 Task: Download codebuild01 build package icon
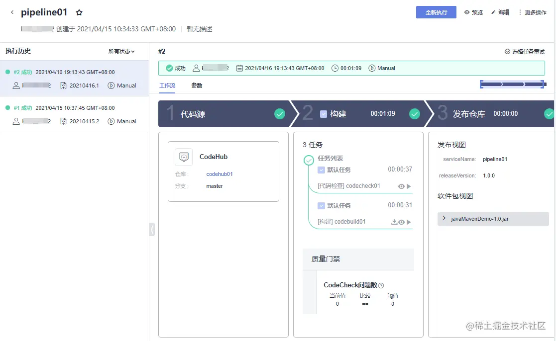tap(394, 222)
